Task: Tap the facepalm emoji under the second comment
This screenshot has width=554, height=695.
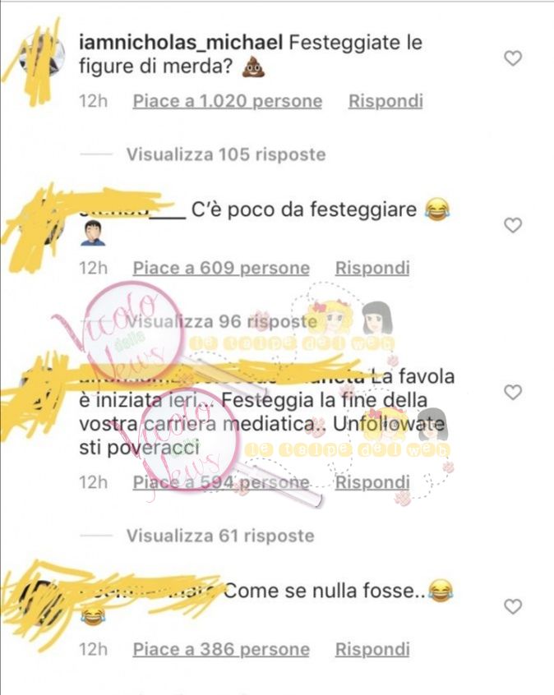Action: tap(93, 233)
